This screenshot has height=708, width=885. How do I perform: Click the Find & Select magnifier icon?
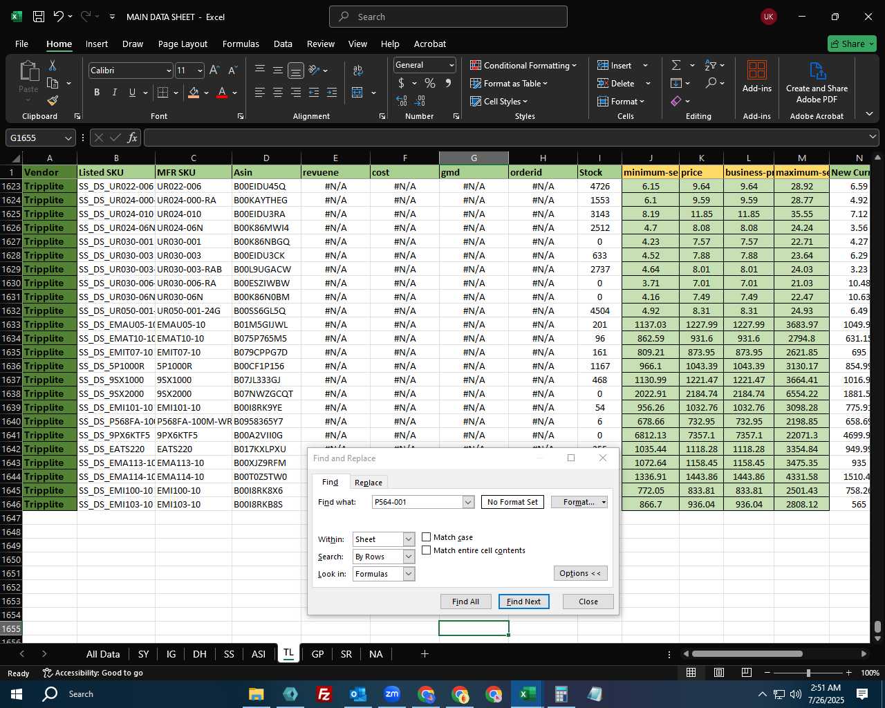pos(711,83)
